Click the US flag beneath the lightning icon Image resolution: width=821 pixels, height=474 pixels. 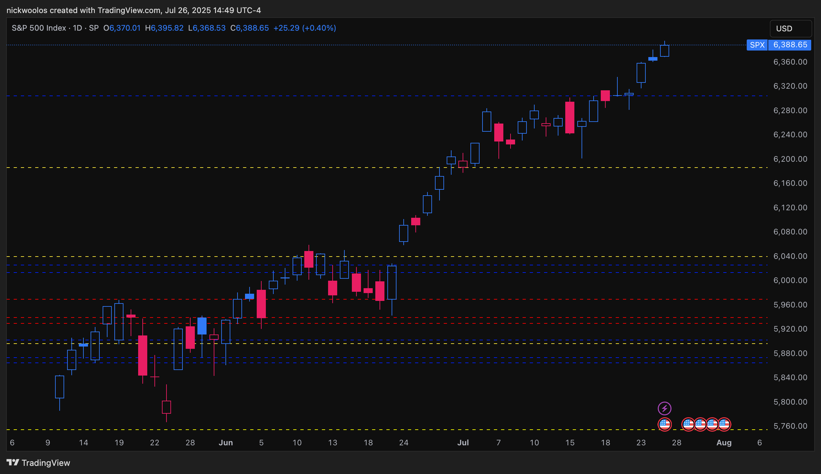pos(665,424)
